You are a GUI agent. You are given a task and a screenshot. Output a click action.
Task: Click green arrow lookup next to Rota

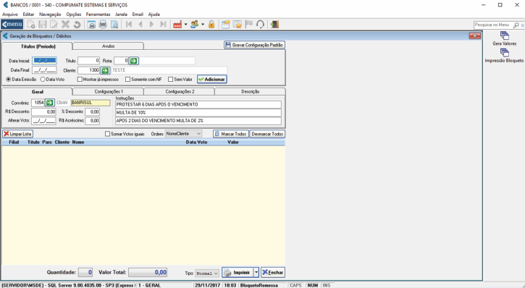tap(133, 61)
